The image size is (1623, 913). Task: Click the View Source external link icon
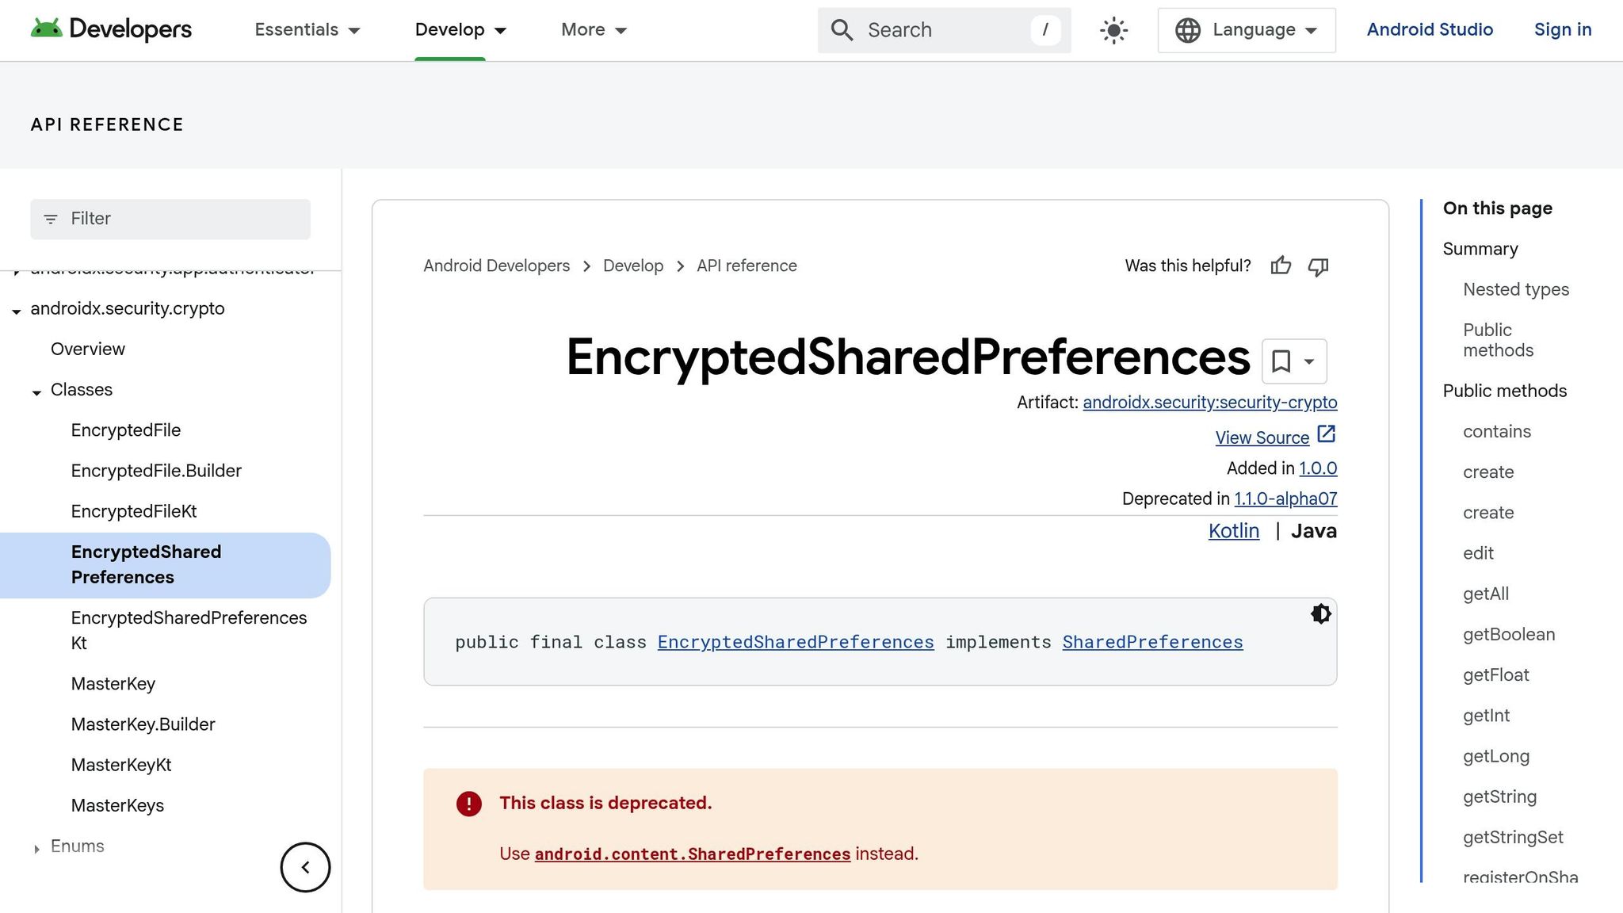click(x=1327, y=434)
